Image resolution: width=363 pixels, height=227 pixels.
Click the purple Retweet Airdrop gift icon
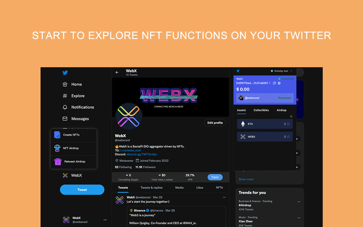click(x=58, y=161)
